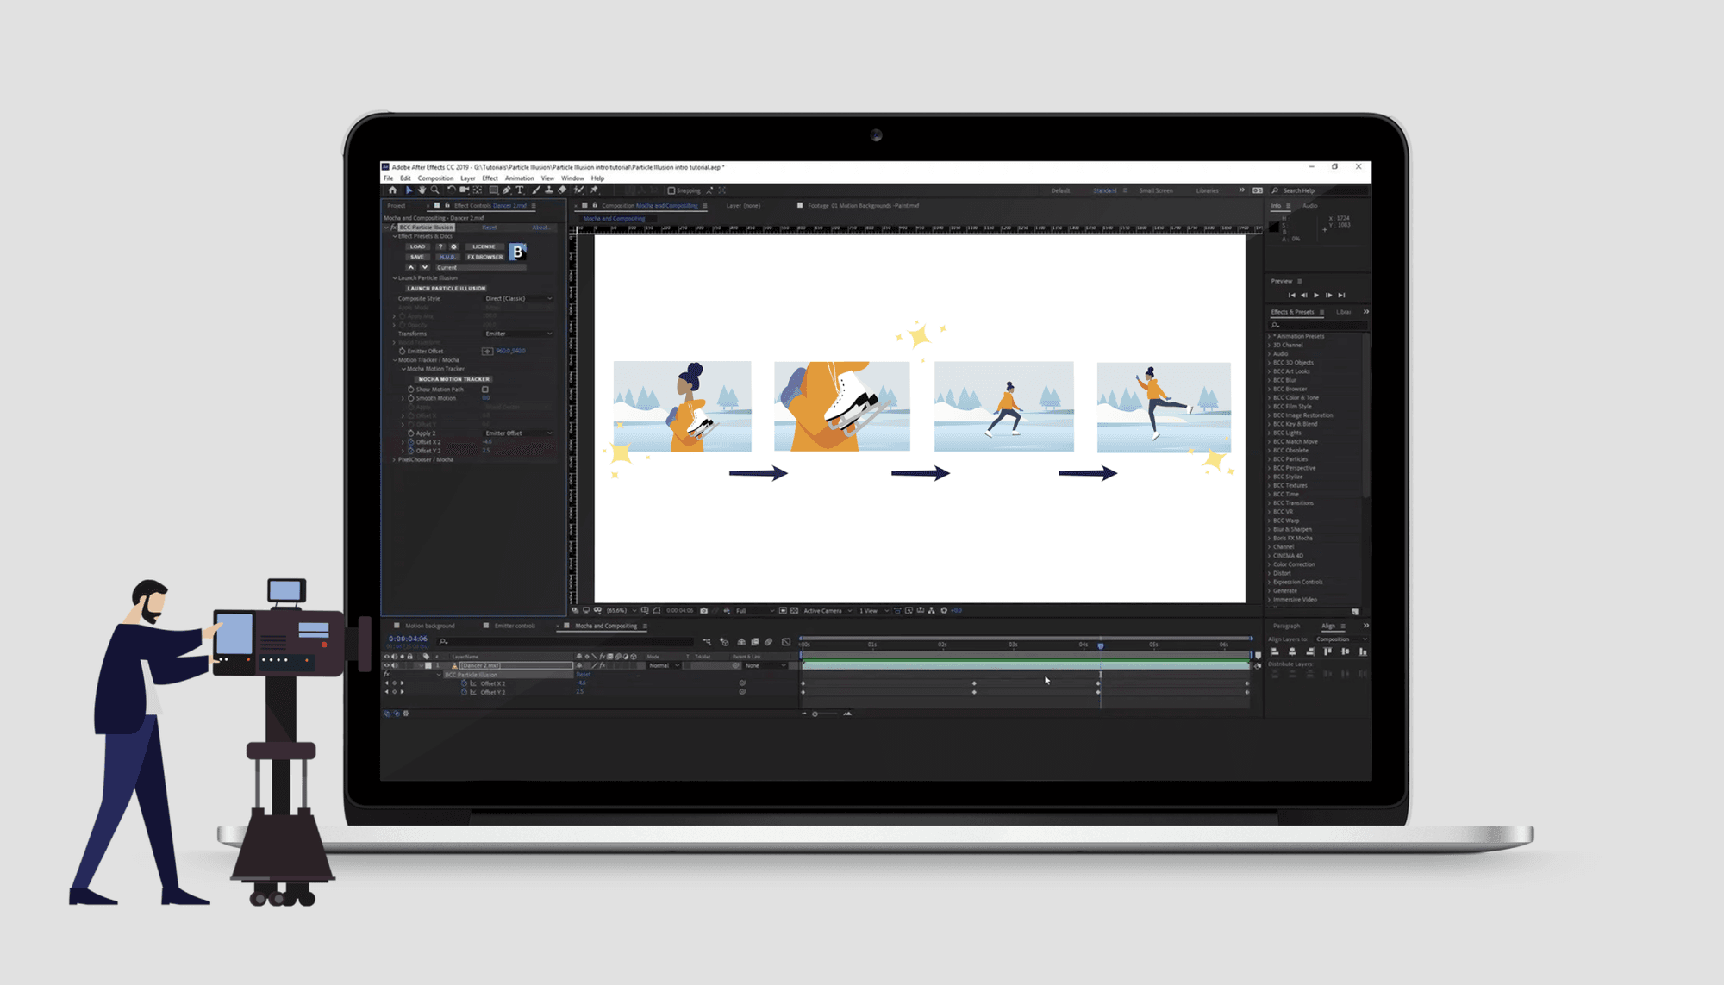Select the Rectangle shape tool
The width and height of the screenshot is (1724, 985).
tap(493, 190)
